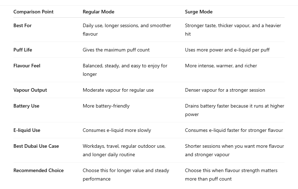The image size is (298, 189).
Task: Click the Recommended Choice row label
Action: coord(38,170)
